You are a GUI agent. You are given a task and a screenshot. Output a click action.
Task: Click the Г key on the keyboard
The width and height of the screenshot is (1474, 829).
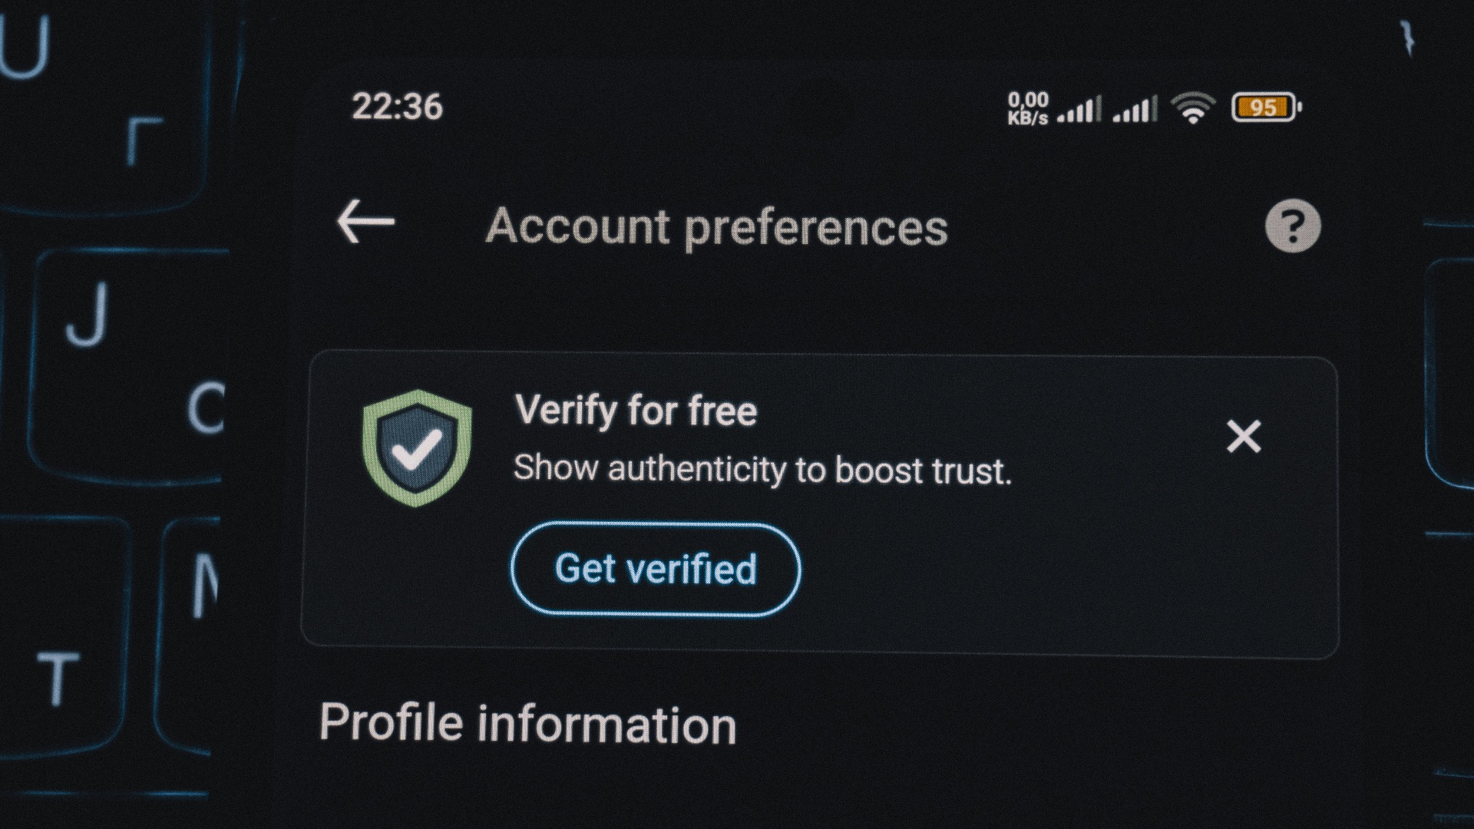click(x=144, y=141)
